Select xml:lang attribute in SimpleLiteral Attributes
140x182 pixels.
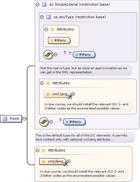(57, 94)
